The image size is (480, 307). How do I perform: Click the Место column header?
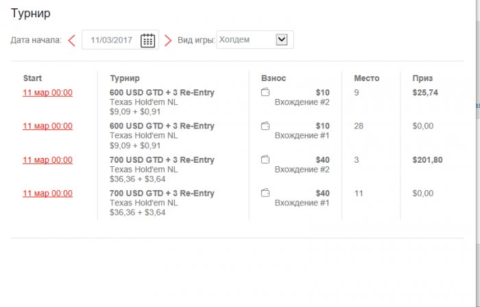coord(366,78)
